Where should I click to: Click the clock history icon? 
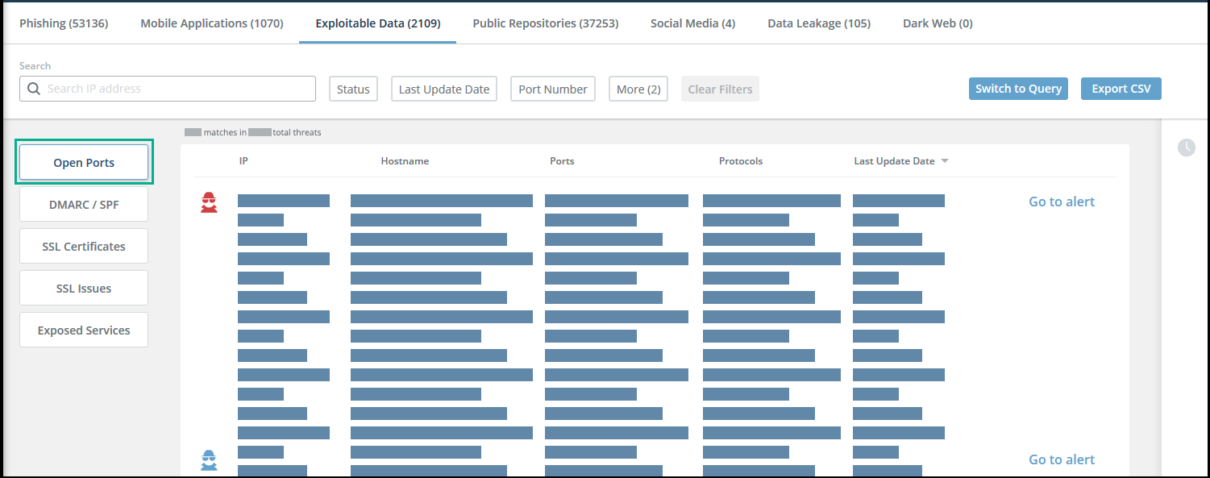click(x=1186, y=148)
